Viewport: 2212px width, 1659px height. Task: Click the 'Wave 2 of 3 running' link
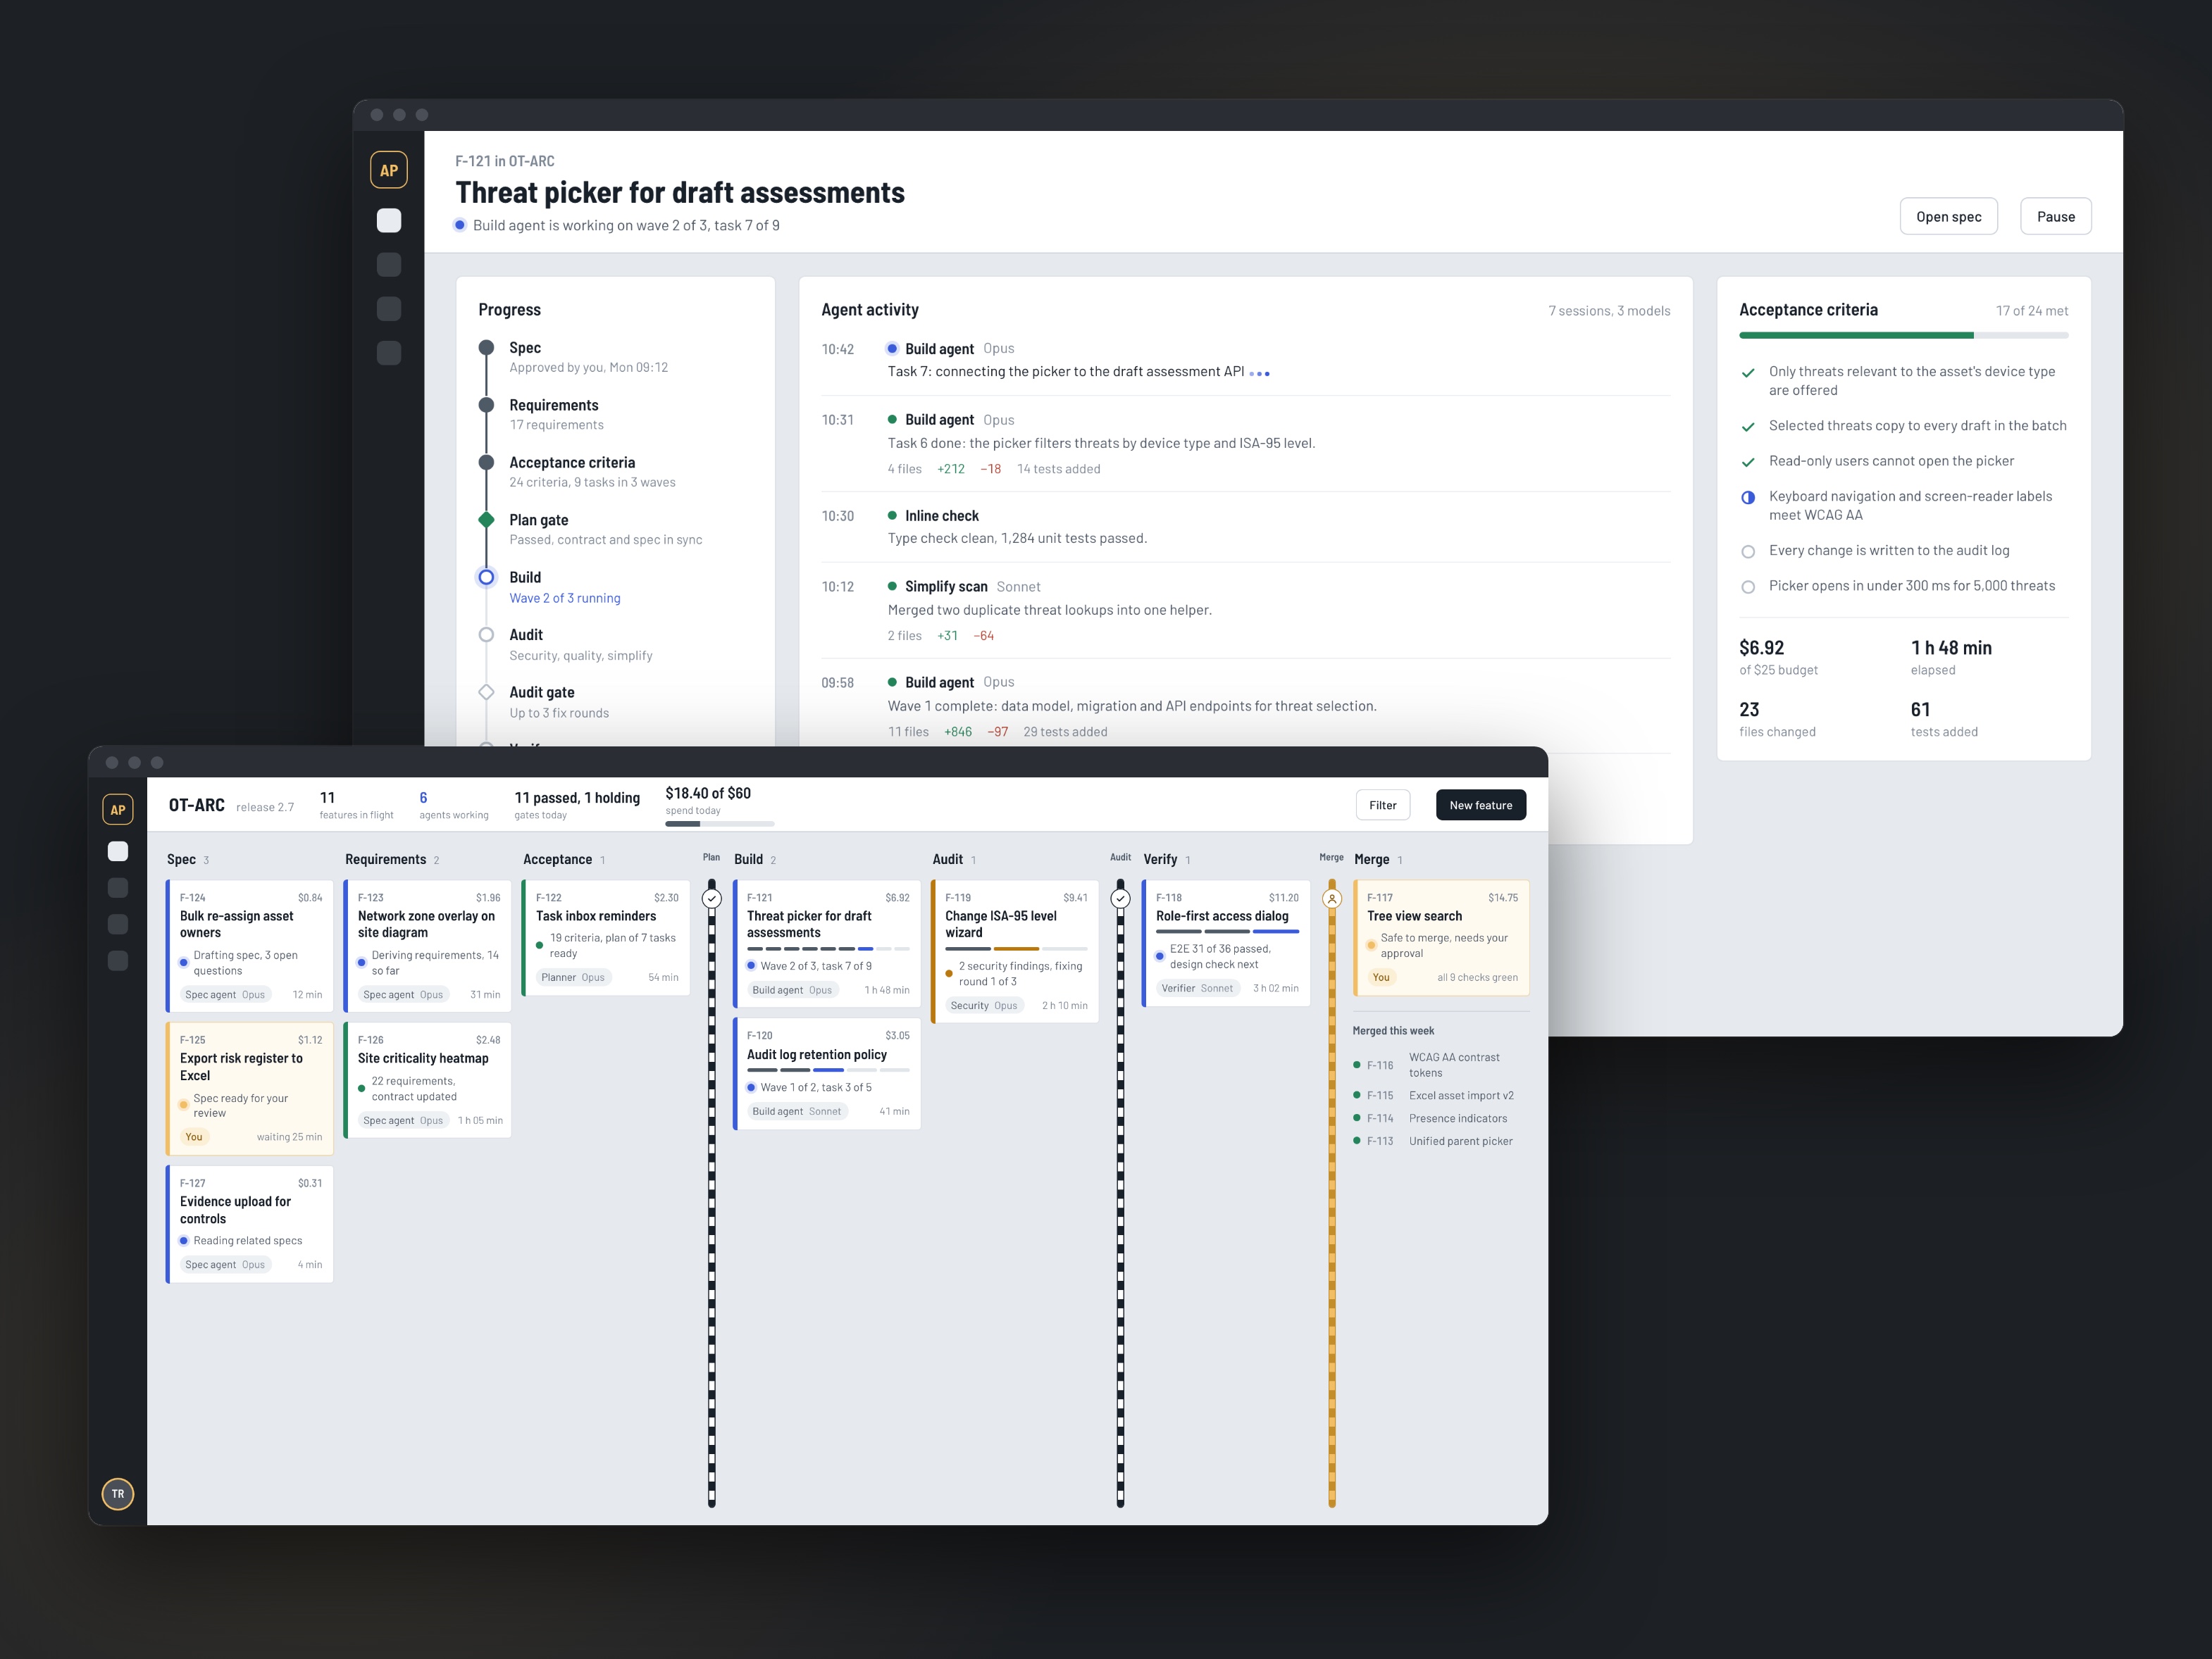[x=565, y=598]
